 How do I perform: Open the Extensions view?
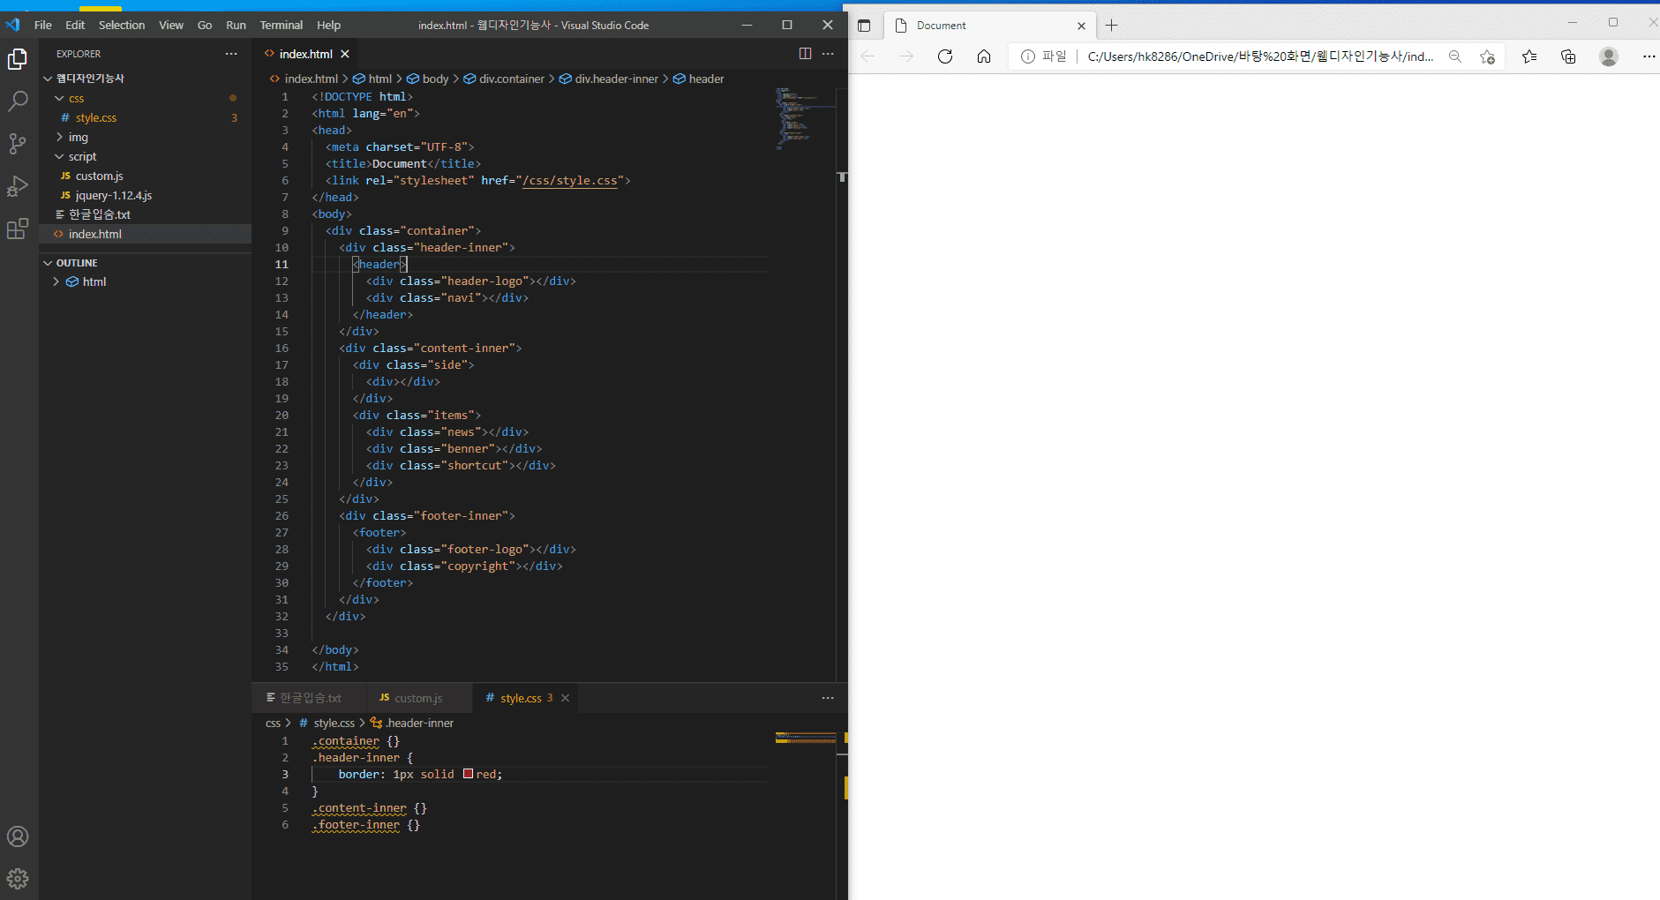click(x=18, y=229)
